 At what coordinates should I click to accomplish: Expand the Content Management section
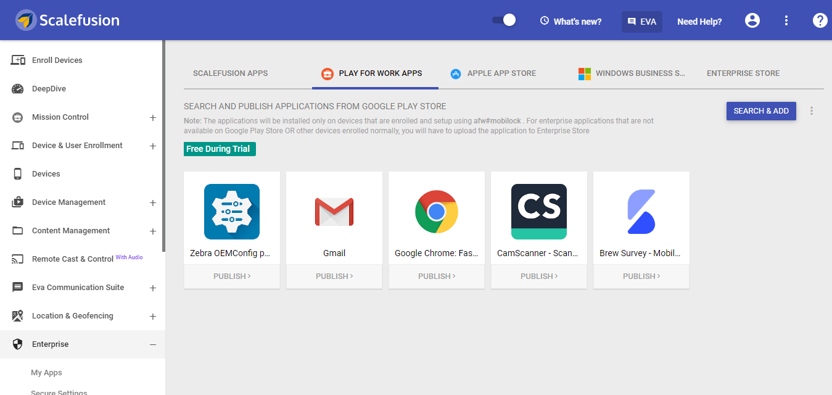153,231
